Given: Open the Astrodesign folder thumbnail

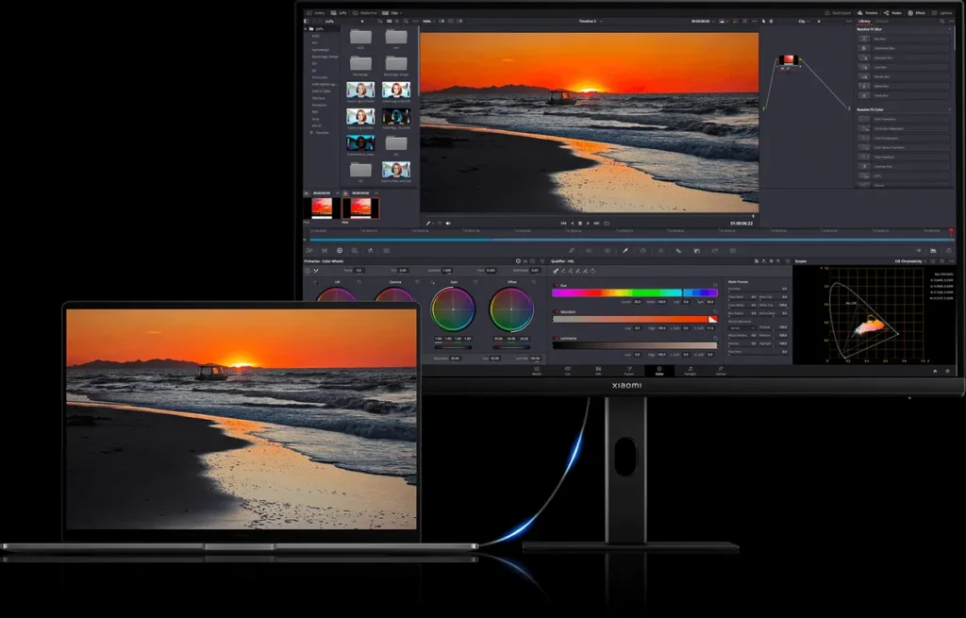Looking at the screenshot, I should click(360, 65).
